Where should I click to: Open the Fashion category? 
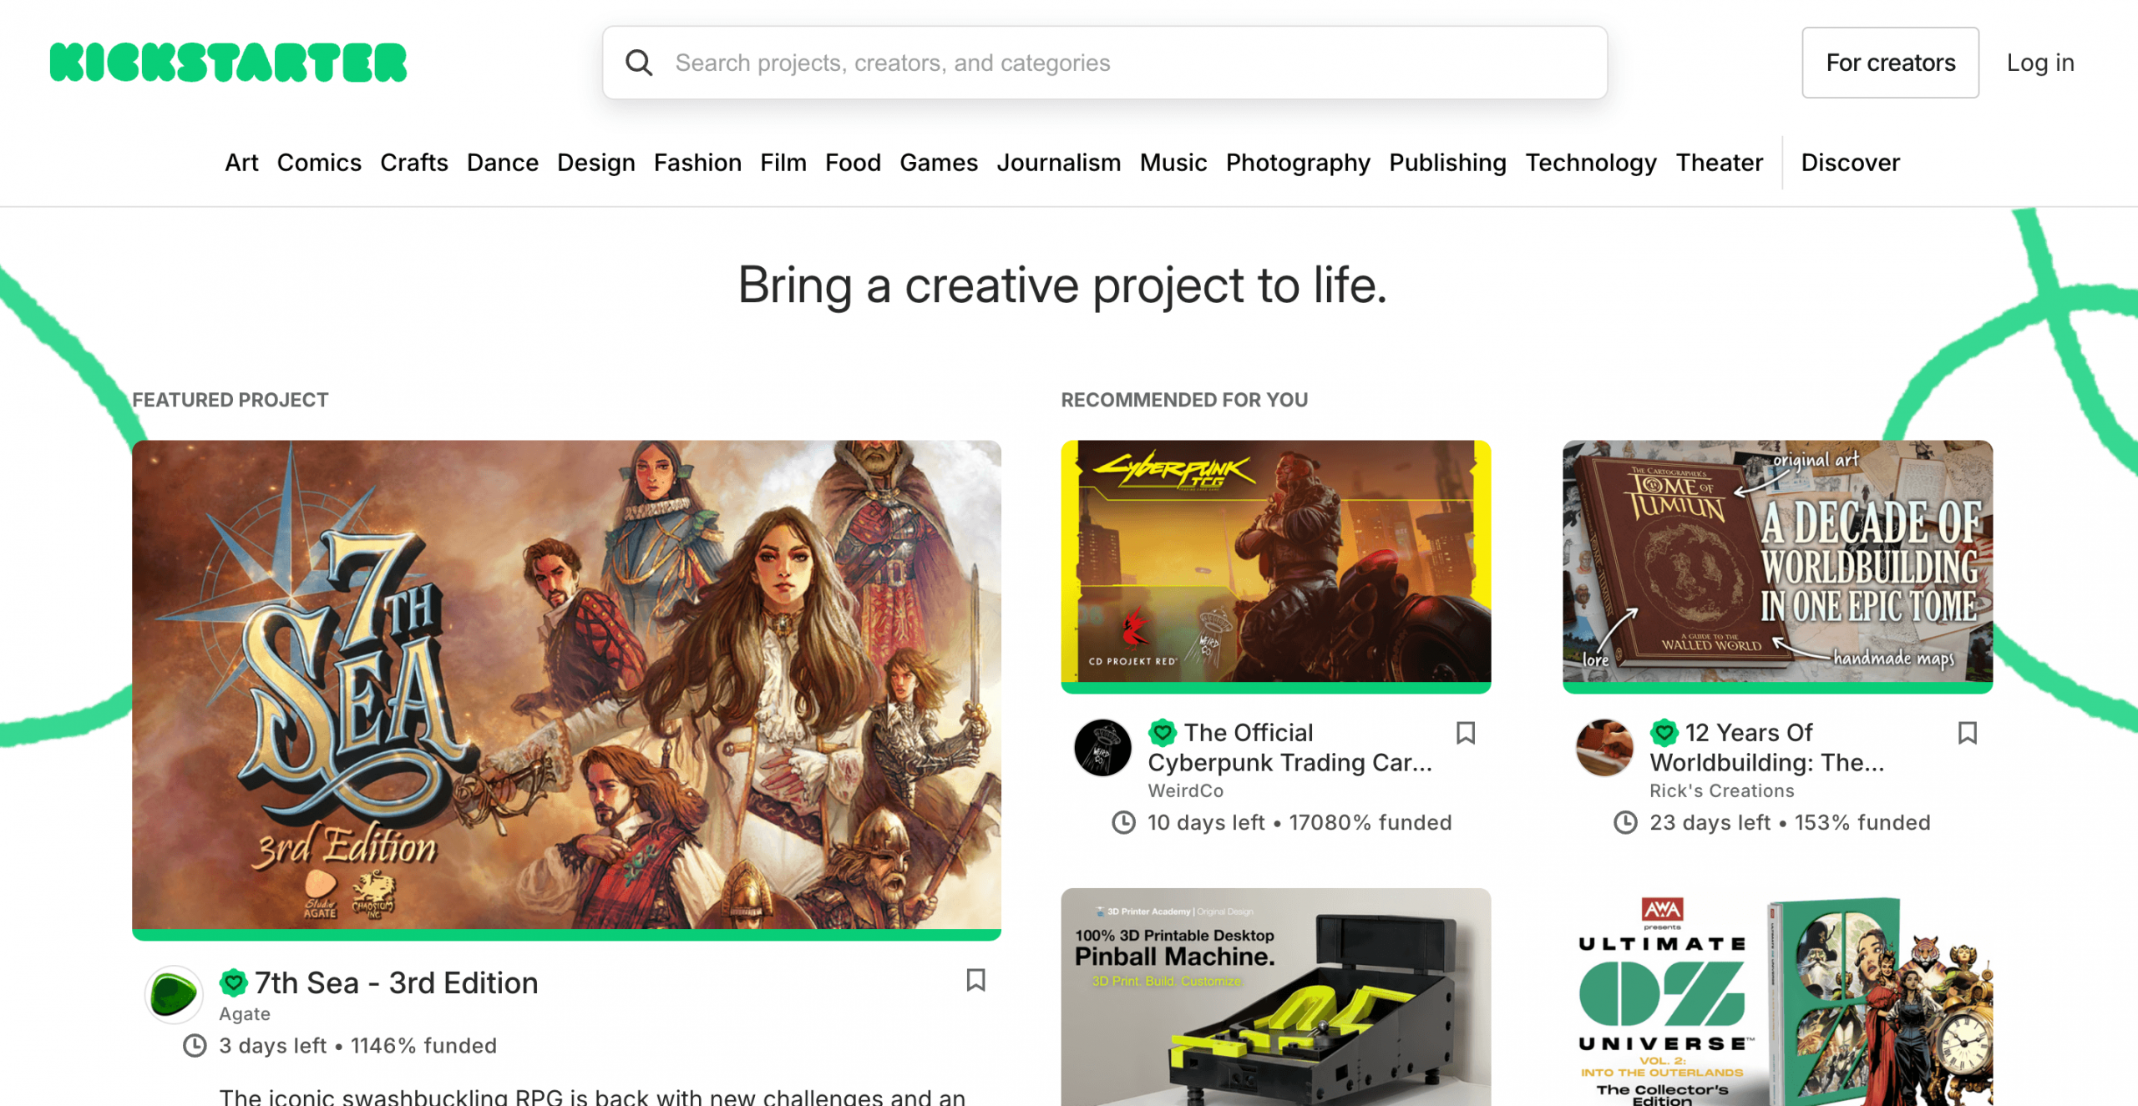[697, 163]
